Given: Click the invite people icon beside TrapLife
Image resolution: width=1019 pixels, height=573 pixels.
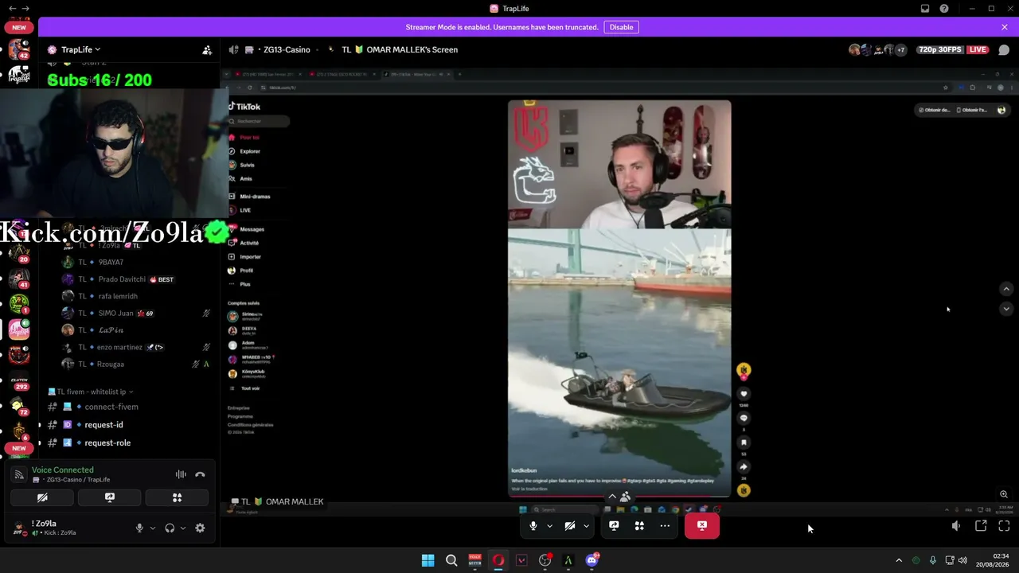Looking at the screenshot, I should [x=207, y=49].
